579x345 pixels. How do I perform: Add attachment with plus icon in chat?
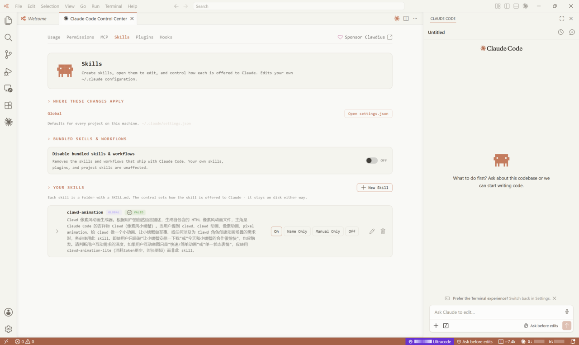click(x=436, y=326)
